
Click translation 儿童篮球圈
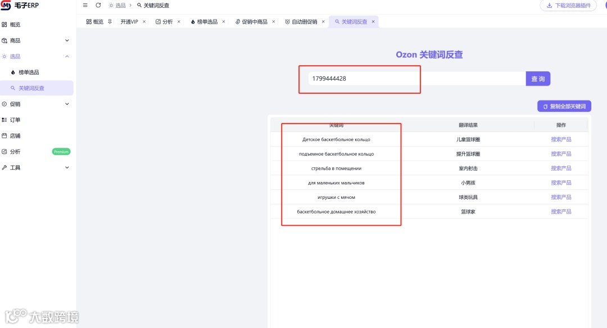point(468,139)
